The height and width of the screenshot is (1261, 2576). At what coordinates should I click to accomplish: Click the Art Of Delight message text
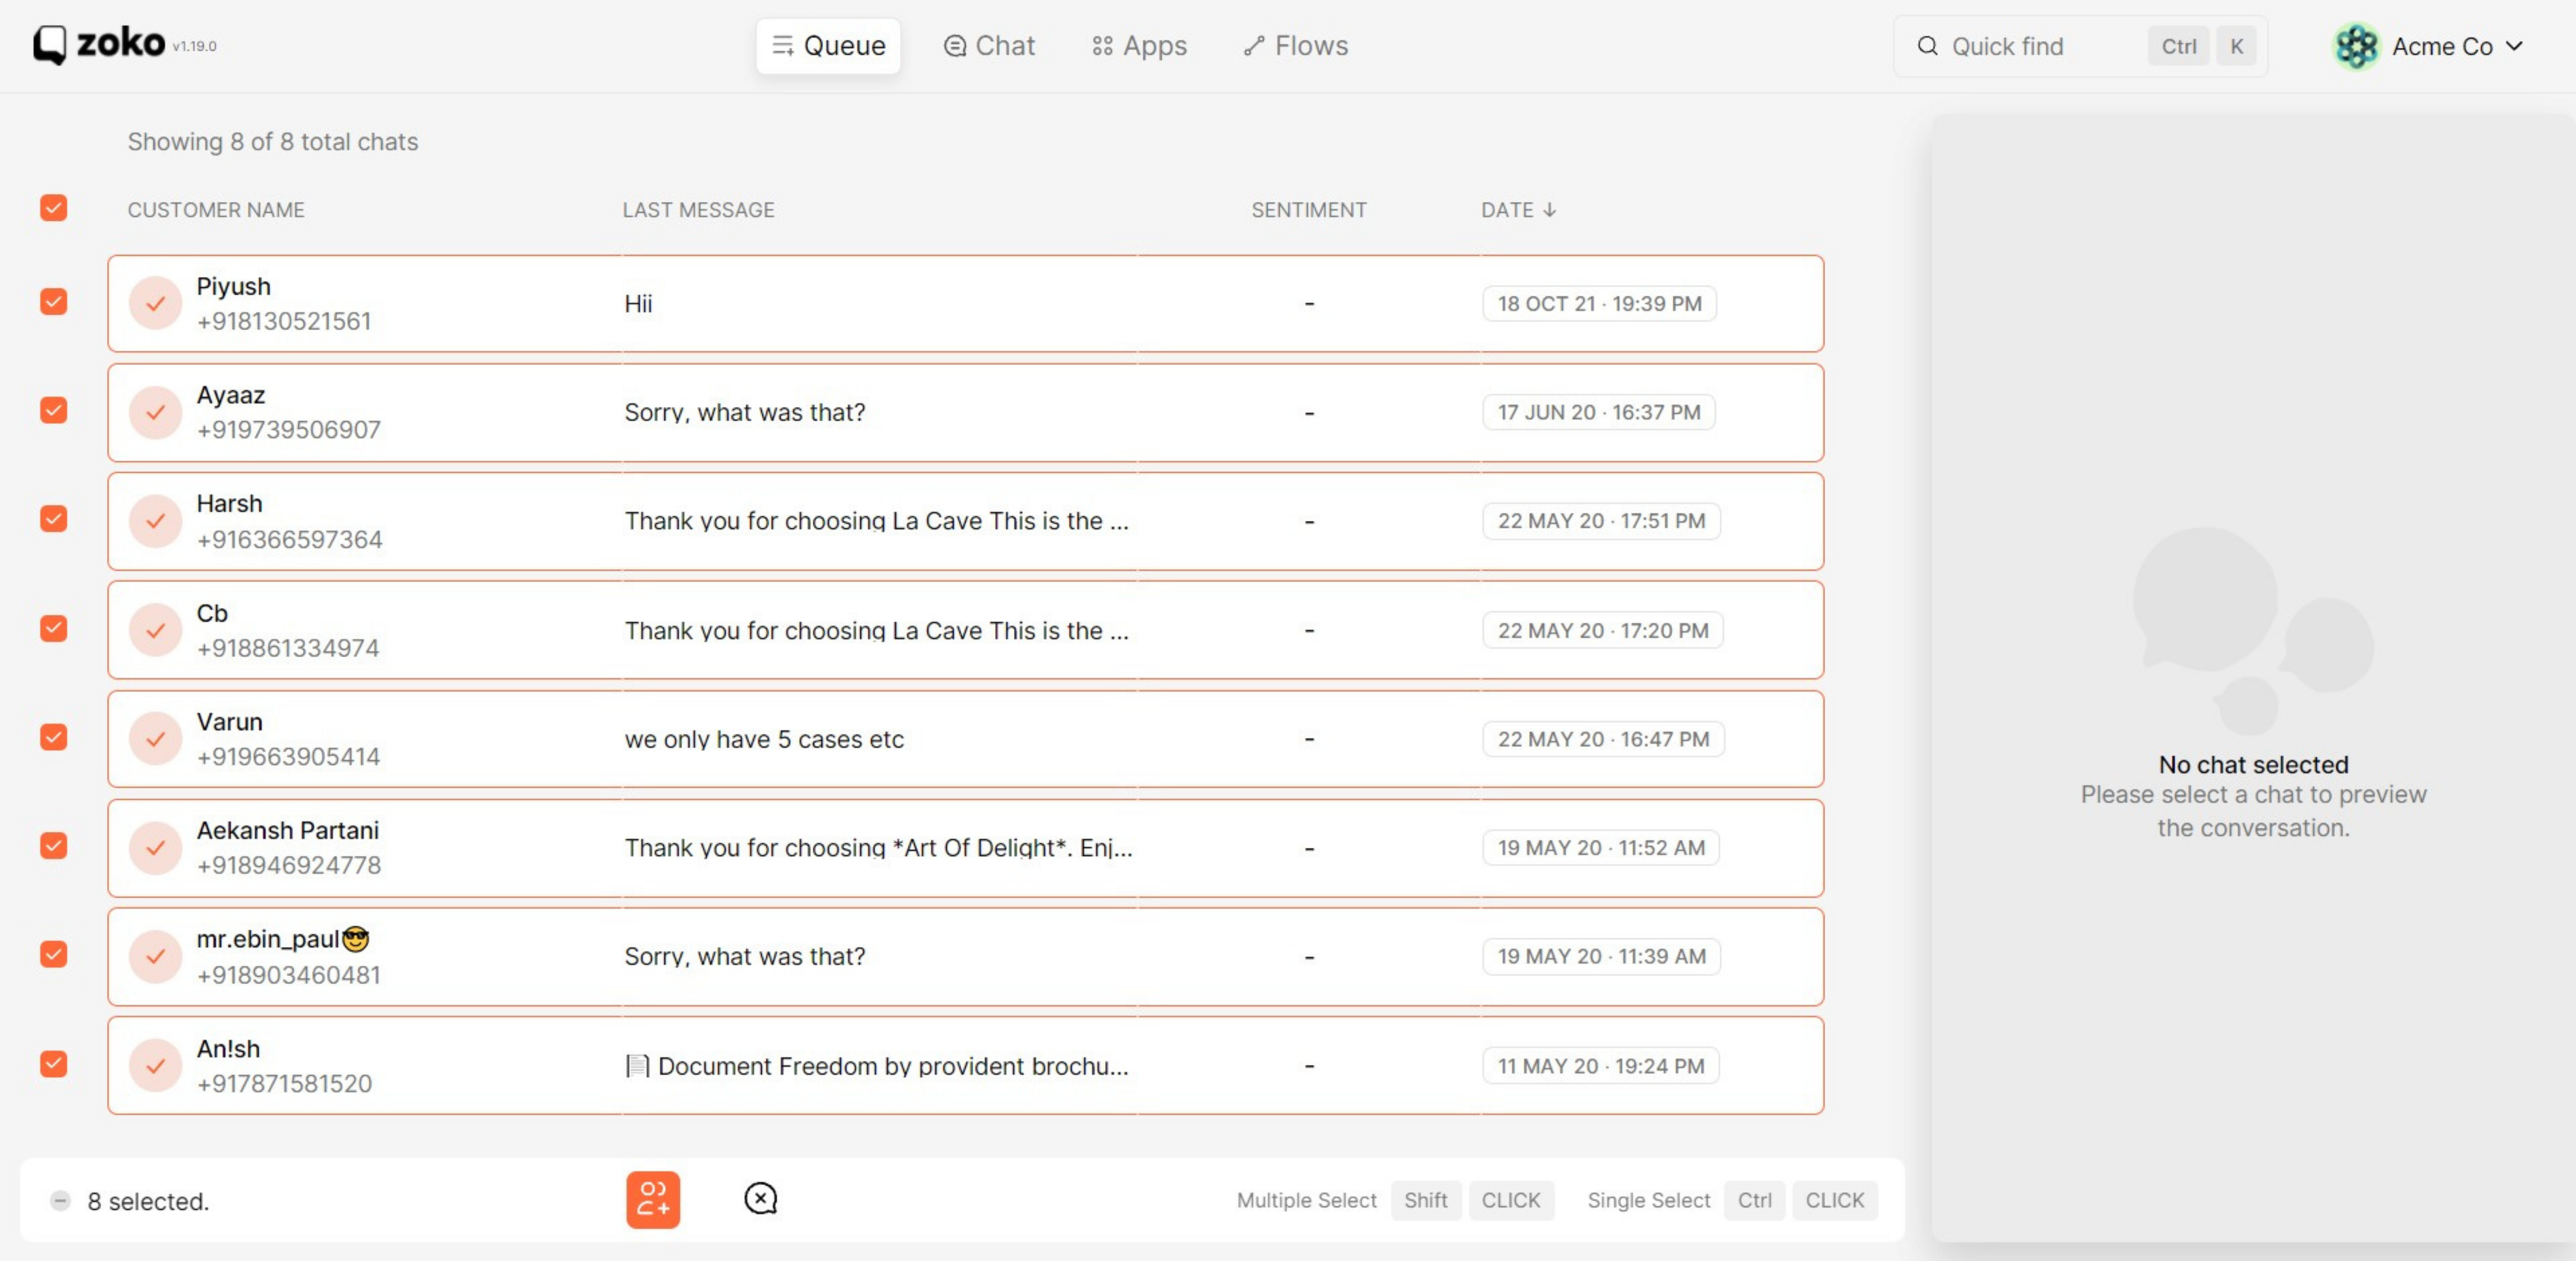[x=878, y=847]
